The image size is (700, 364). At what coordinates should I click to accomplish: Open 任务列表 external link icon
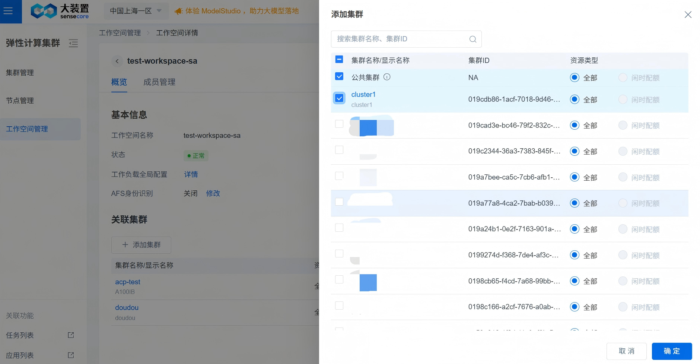click(71, 335)
